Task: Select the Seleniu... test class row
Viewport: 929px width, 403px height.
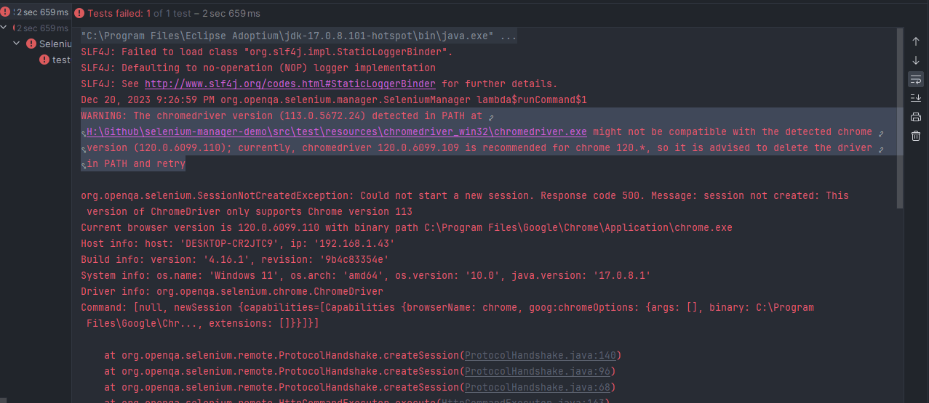Action: point(36,44)
